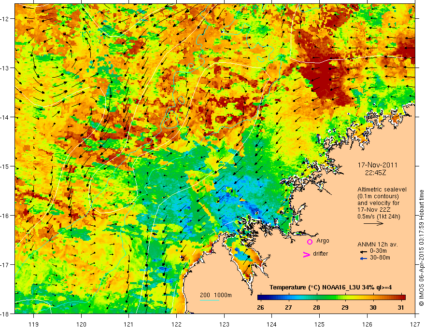Click the 120 longitude axis label
The height and width of the screenshot is (328, 425).
[81, 324]
